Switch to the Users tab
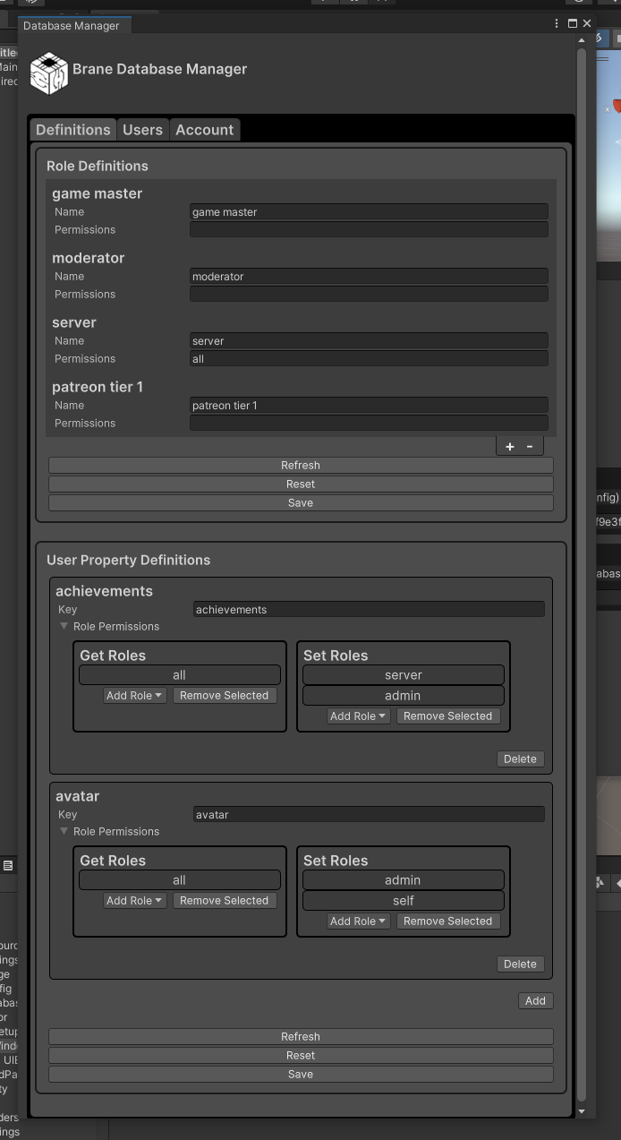621x1140 pixels. click(x=142, y=130)
